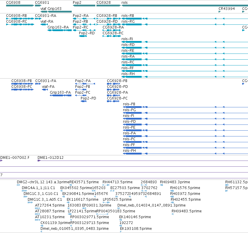The width and height of the screenshot is (248, 233).
Task: Select the CG6928-RC transcript label
Action: coord(113,33)
